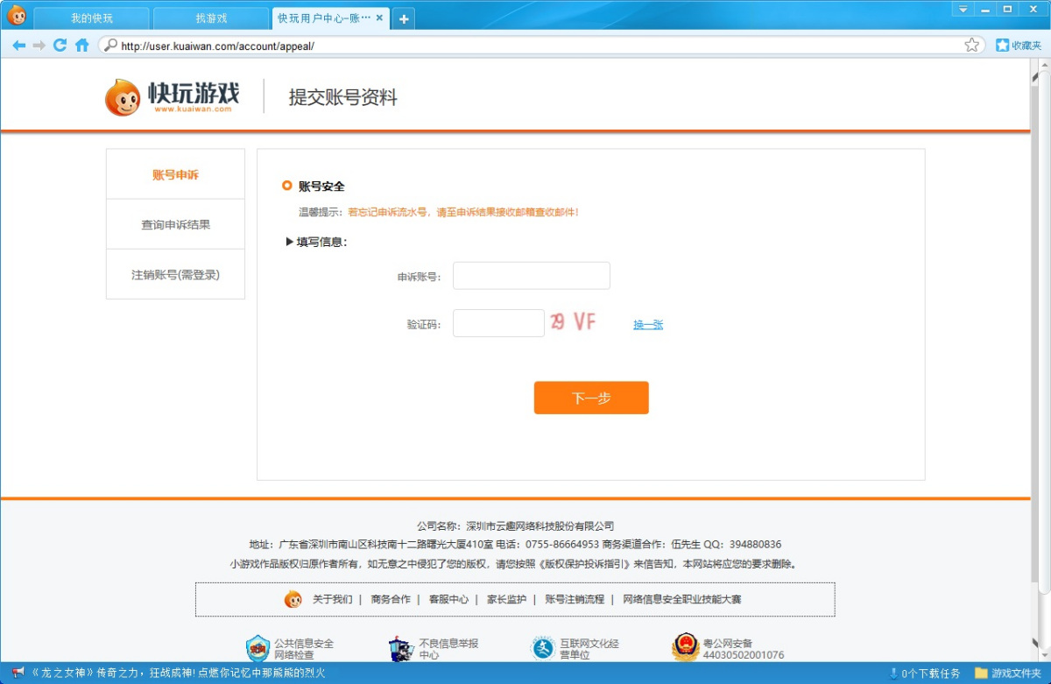Open the 收藏夹 favorites panel
The width and height of the screenshot is (1051, 684).
click(1019, 46)
